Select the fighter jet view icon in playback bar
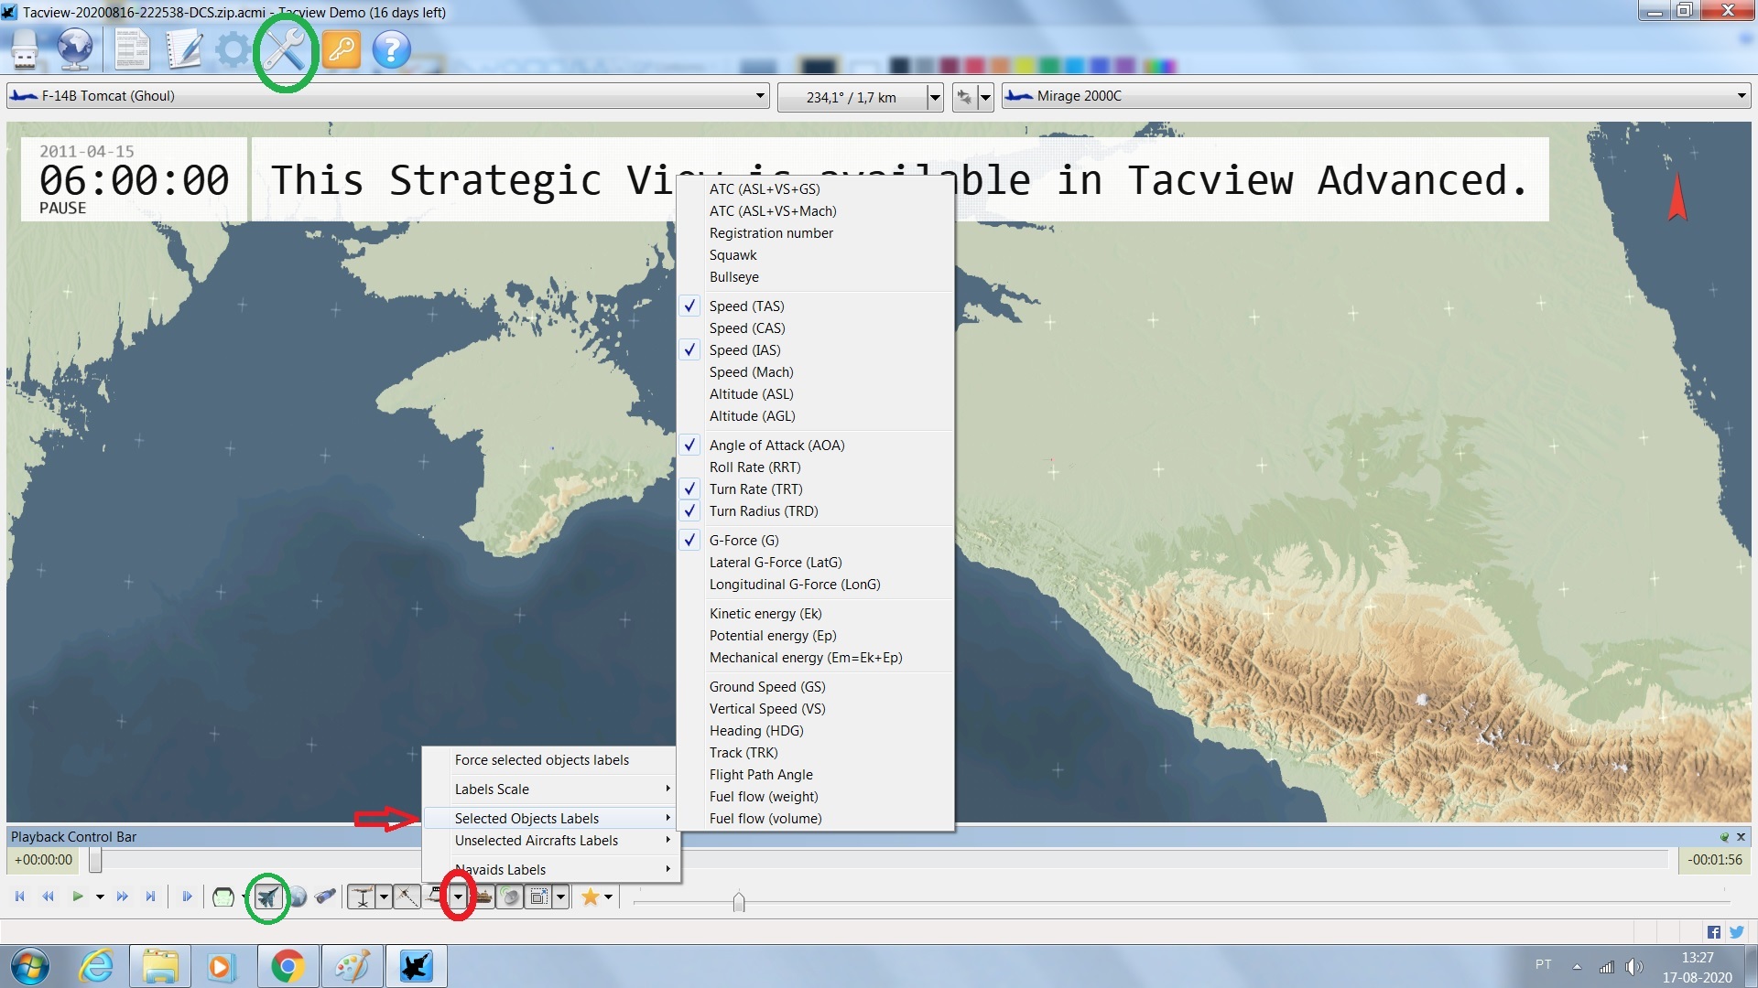This screenshot has width=1758, height=988. pos(266,897)
